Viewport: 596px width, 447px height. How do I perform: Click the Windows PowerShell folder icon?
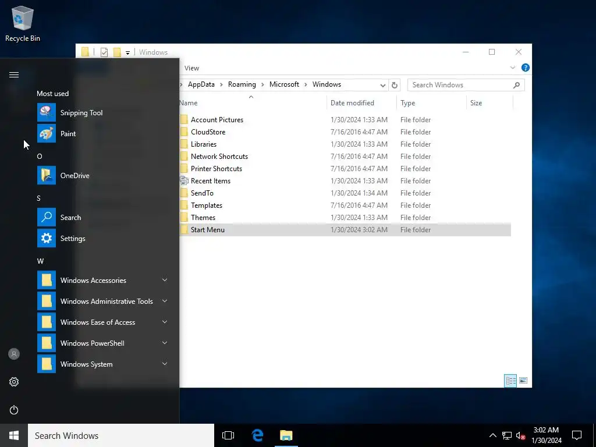[x=47, y=343]
